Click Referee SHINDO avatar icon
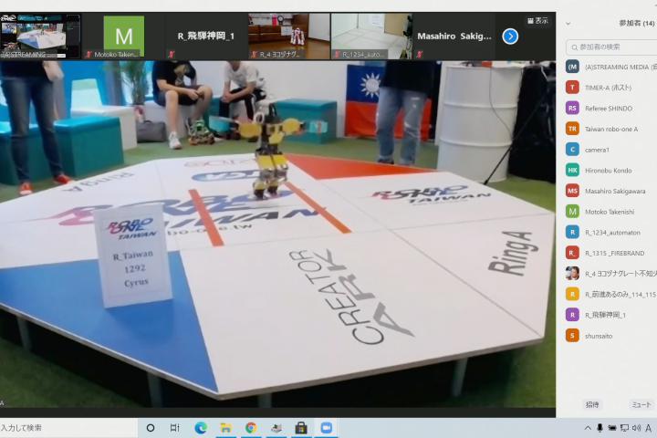 572,108
